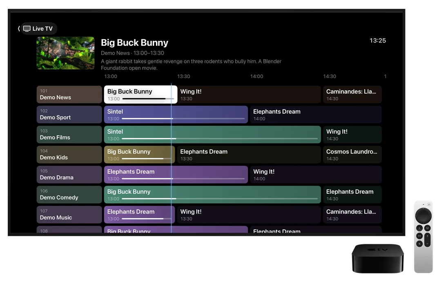Screen dimensions: 439x284
Task: Open the Big Buck Bunny preview thumbnail
Action: 65,53
